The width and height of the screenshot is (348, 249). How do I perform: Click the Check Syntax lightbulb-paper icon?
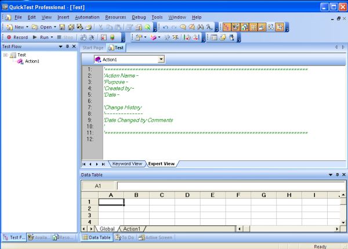click(223, 37)
